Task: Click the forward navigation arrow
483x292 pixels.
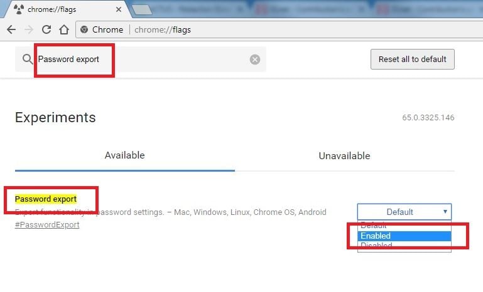Action: tap(29, 29)
